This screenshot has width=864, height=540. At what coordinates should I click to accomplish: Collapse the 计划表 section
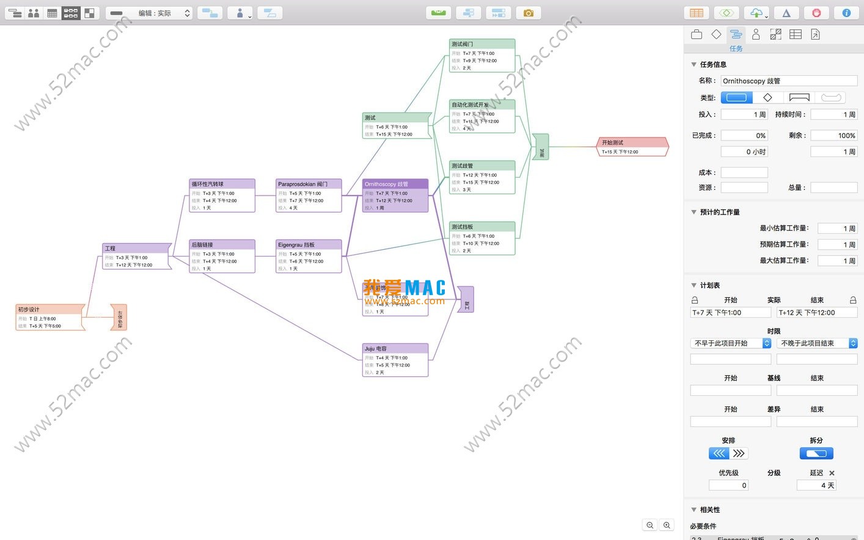click(x=694, y=285)
